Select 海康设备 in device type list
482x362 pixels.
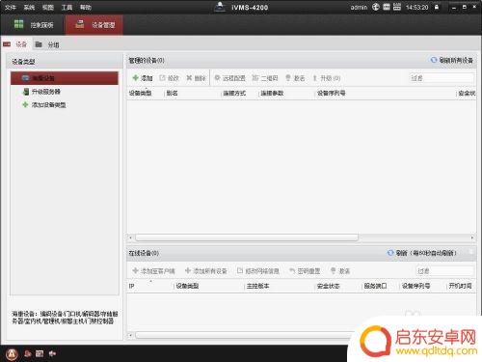coord(65,78)
